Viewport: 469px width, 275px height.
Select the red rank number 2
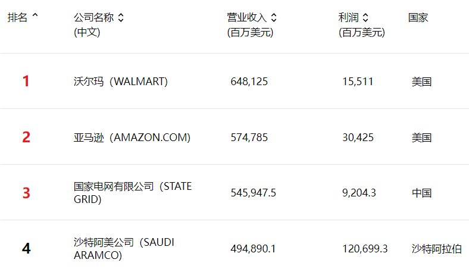26,137
